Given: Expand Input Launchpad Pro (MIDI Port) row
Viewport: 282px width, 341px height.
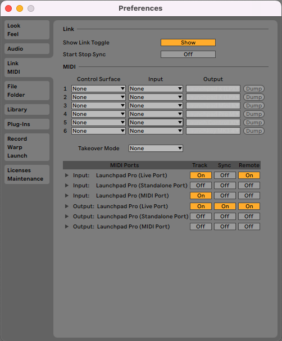Looking at the screenshot, I should coord(67,195).
